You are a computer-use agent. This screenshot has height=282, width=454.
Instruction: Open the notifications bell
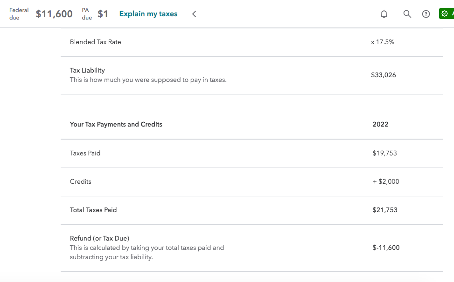click(x=384, y=14)
